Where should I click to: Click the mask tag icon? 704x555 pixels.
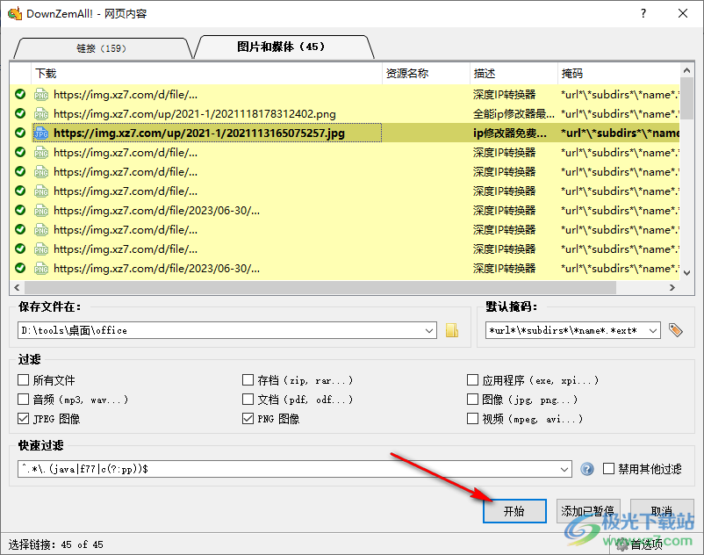point(675,330)
